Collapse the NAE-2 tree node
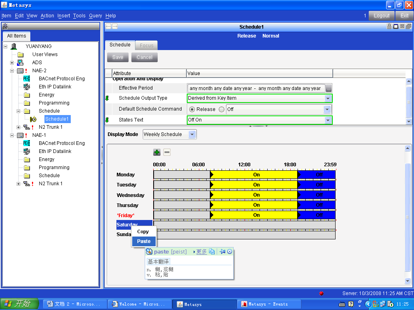 coord(12,71)
